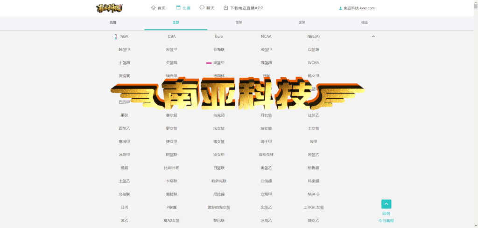
Task: Click 白俄超 league entry
Action: click(266, 181)
